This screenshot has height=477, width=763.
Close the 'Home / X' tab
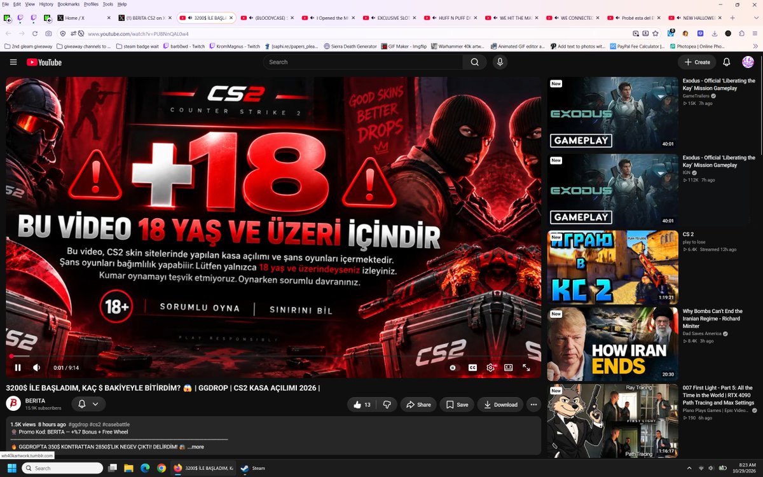108,18
